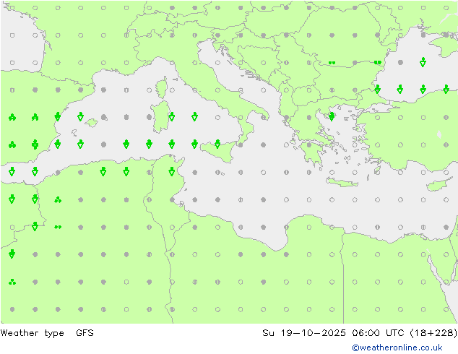This screenshot has width=458, height=354.
Task: Open the weatheronline.co.uk copyright link
Action: pos(397,347)
